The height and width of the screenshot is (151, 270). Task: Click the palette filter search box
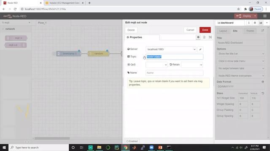point(16,23)
